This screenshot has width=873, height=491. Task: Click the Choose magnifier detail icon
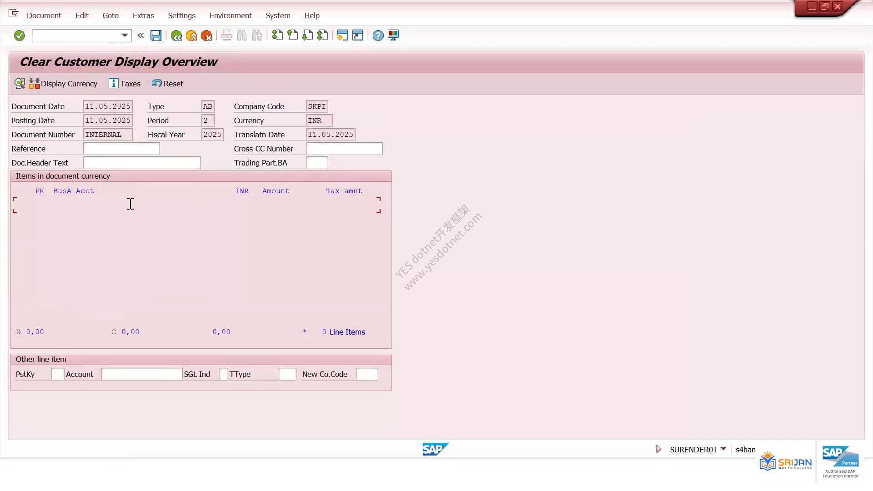[x=20, y=84]
